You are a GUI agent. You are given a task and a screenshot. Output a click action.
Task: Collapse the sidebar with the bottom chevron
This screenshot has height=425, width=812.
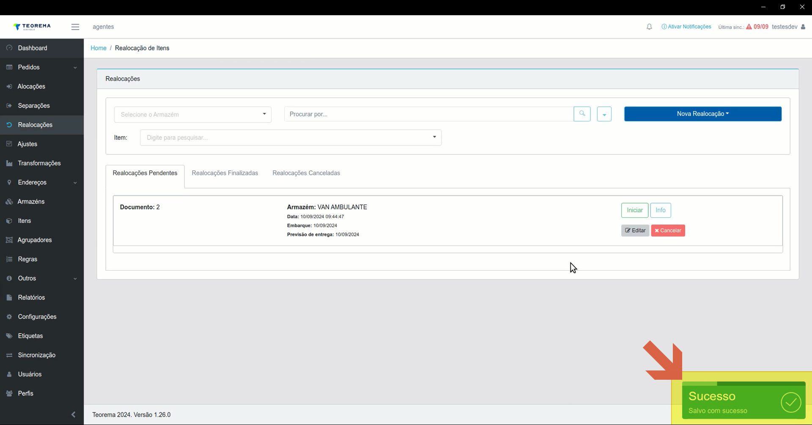pos(74,414)
